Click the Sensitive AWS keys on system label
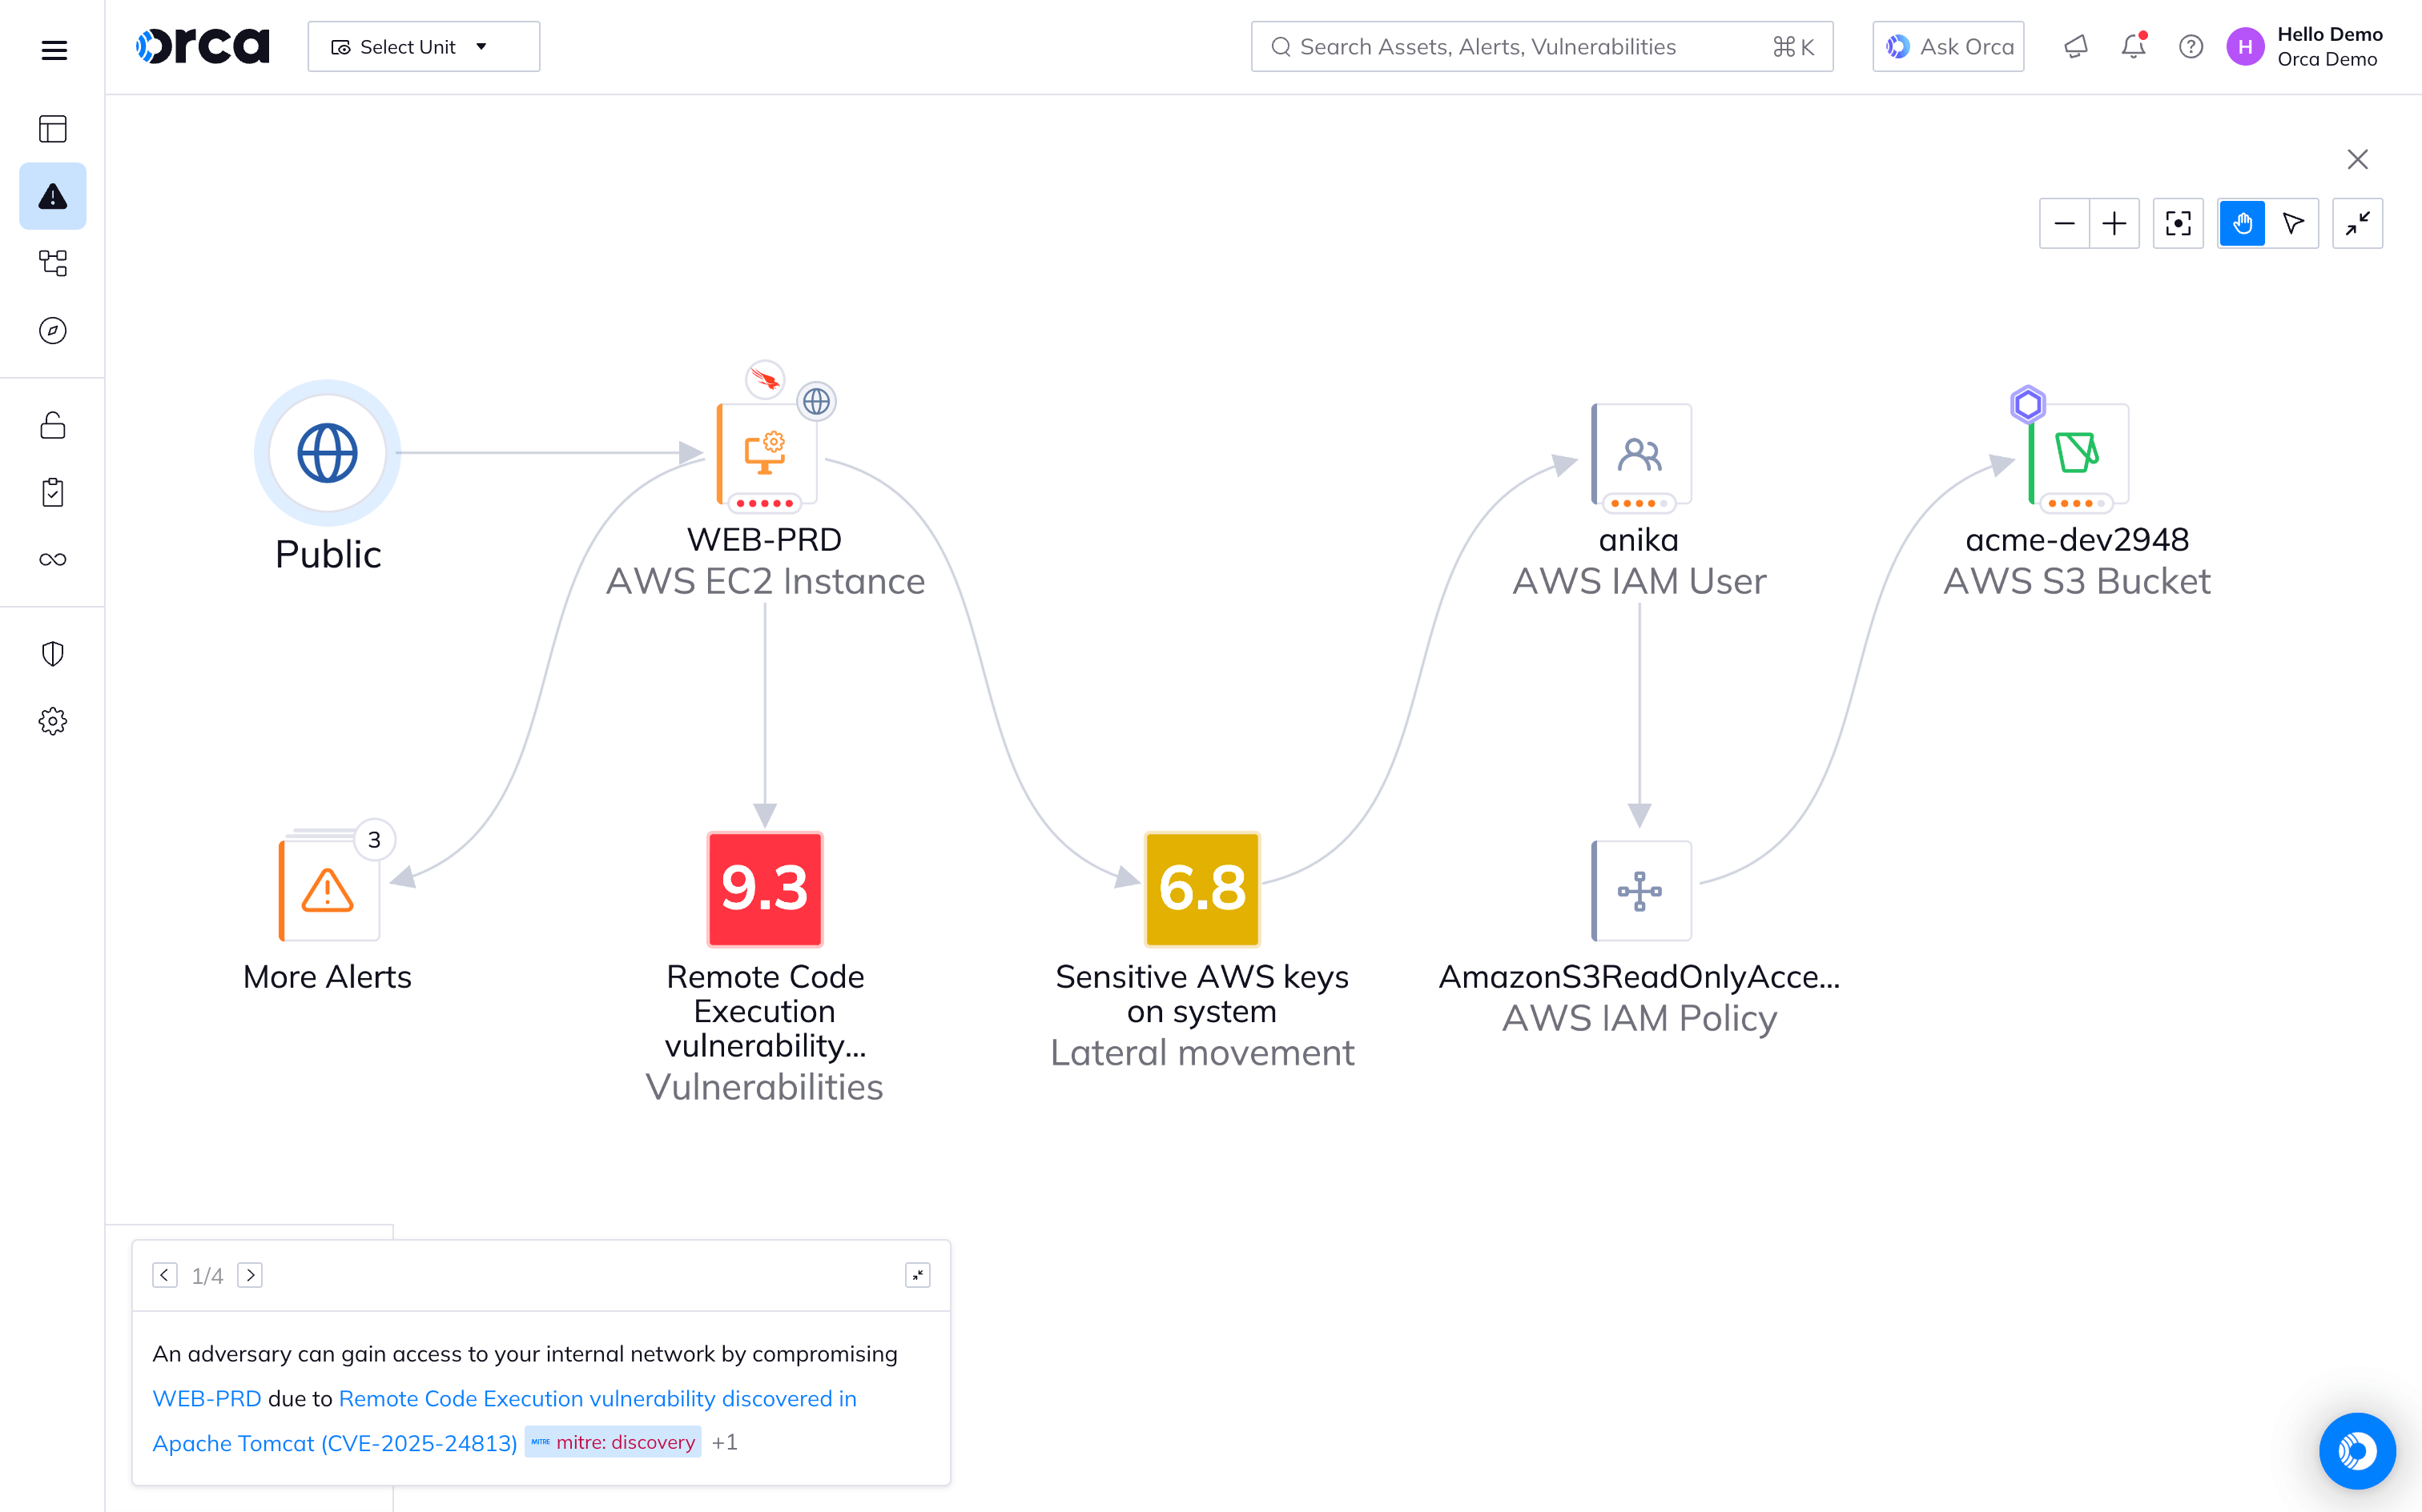 tap(1201, 994)
